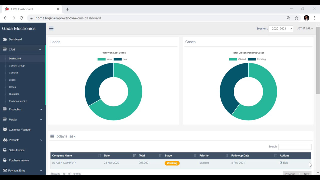
Task: Click the Purchase Invoice printer icon
Action: tap(5, 160)
